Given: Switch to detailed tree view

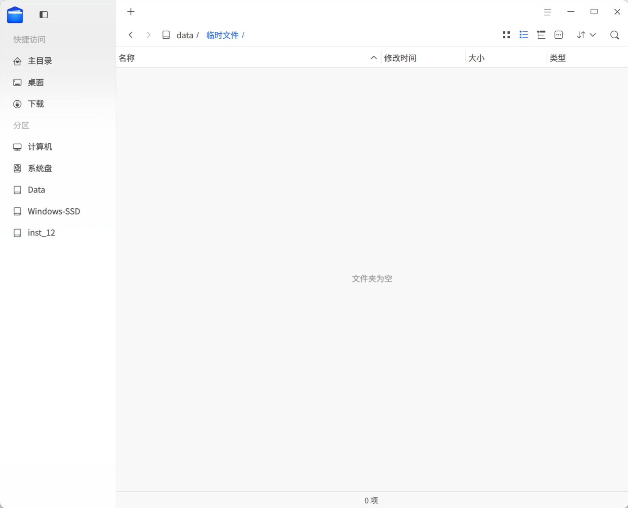Looking at the screenshot, I should (541, 34).
